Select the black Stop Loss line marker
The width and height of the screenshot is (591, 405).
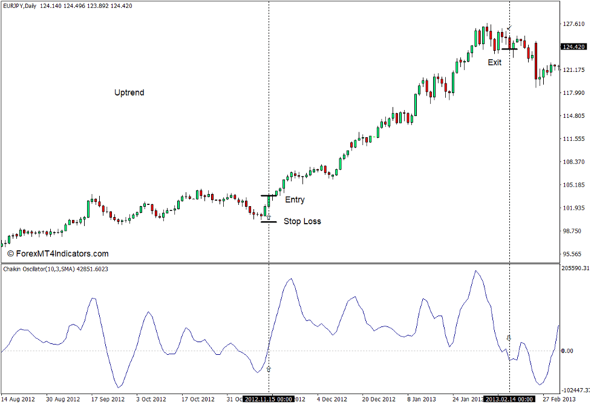click(268, 222)
